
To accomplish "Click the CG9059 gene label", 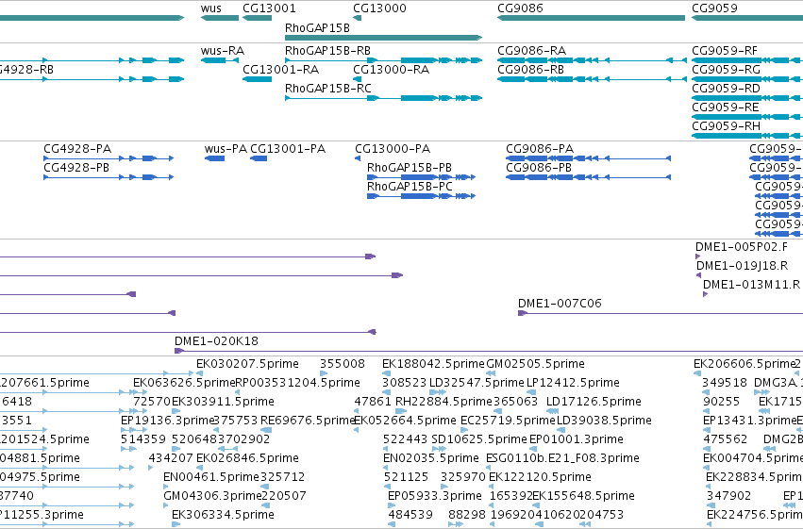I will [x=714, y=8].
